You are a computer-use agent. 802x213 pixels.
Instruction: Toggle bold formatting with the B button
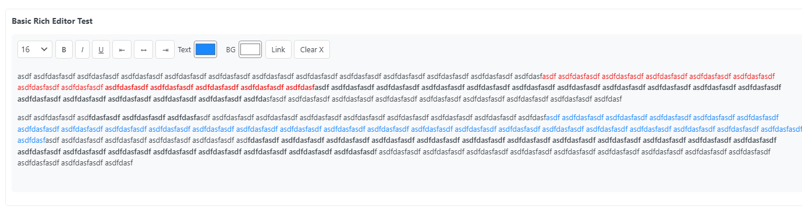tap(64, 50)
